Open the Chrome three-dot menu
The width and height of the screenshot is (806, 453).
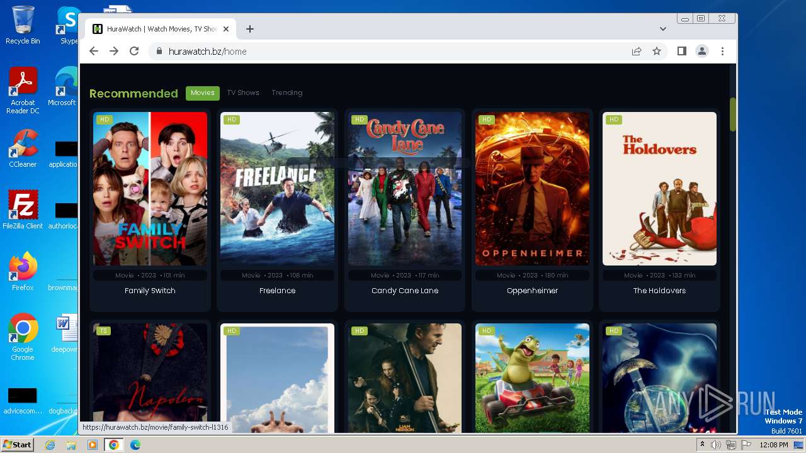(x=722, y=51)
